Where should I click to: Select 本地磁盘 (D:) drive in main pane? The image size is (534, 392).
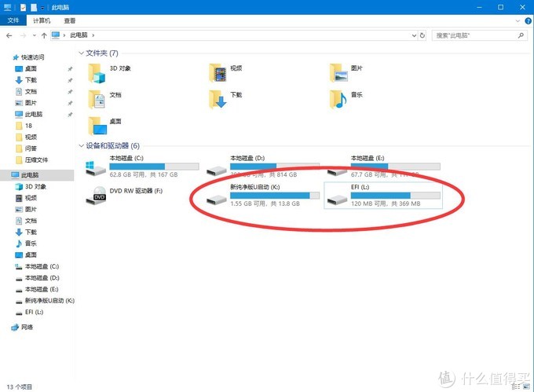262,167
